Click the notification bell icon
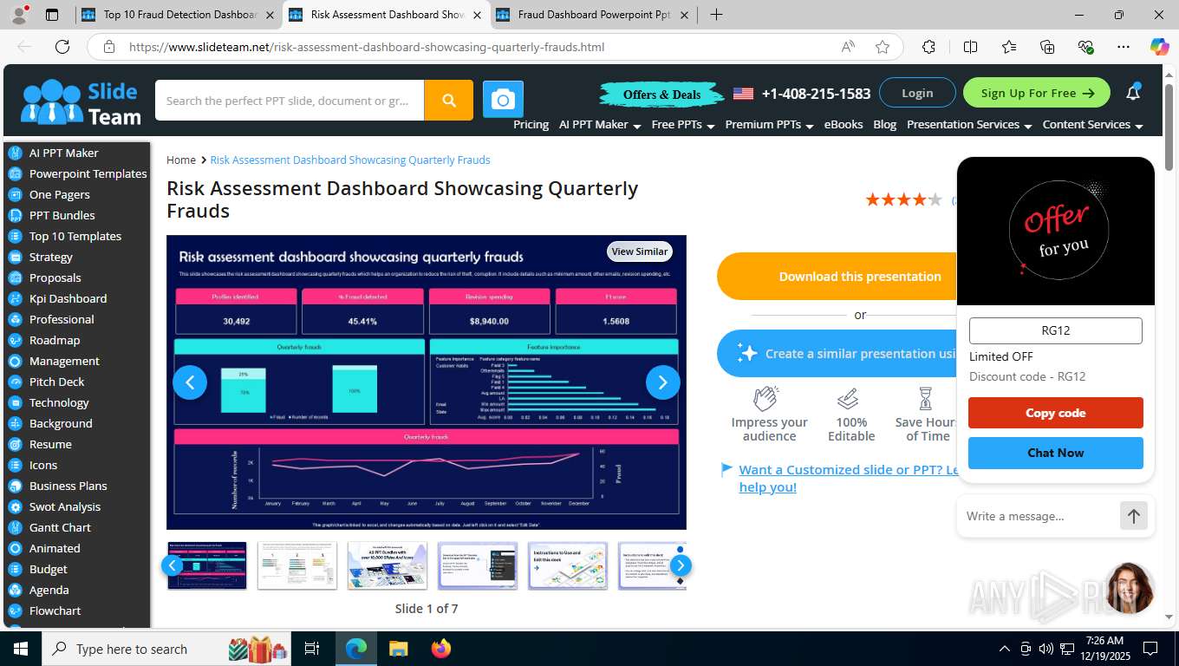The image size is (1179, 666). point(1133,93)
